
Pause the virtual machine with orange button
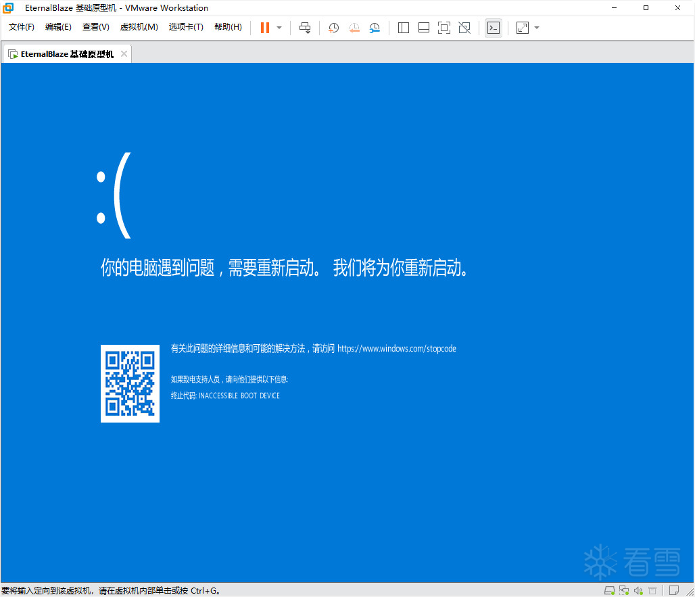click(265, 28)
